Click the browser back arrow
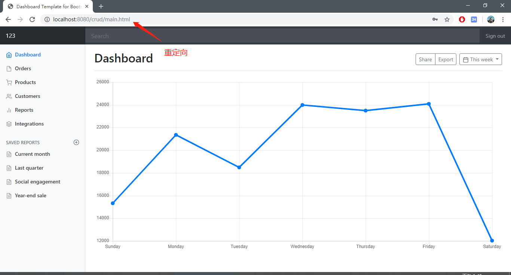511x275 pixels. (8, 19)
